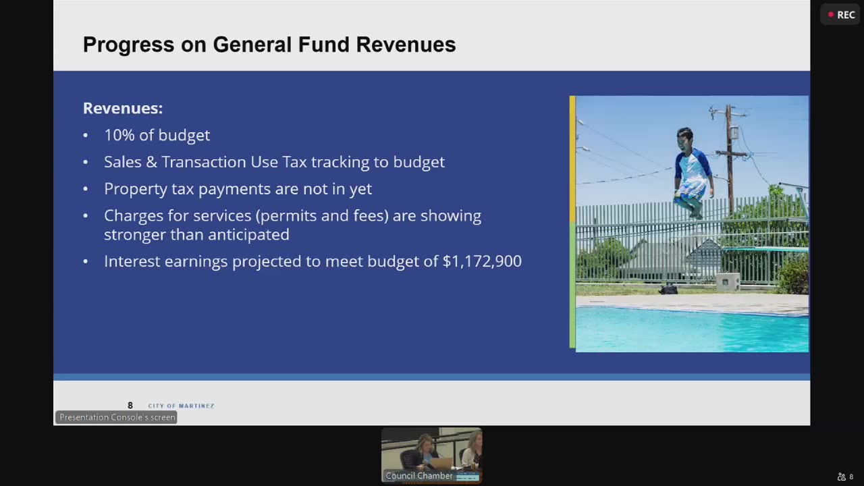Viewport: 864px width, 486px height.
Task: Click the Council Chamber name label
Action: coord(419,476)
